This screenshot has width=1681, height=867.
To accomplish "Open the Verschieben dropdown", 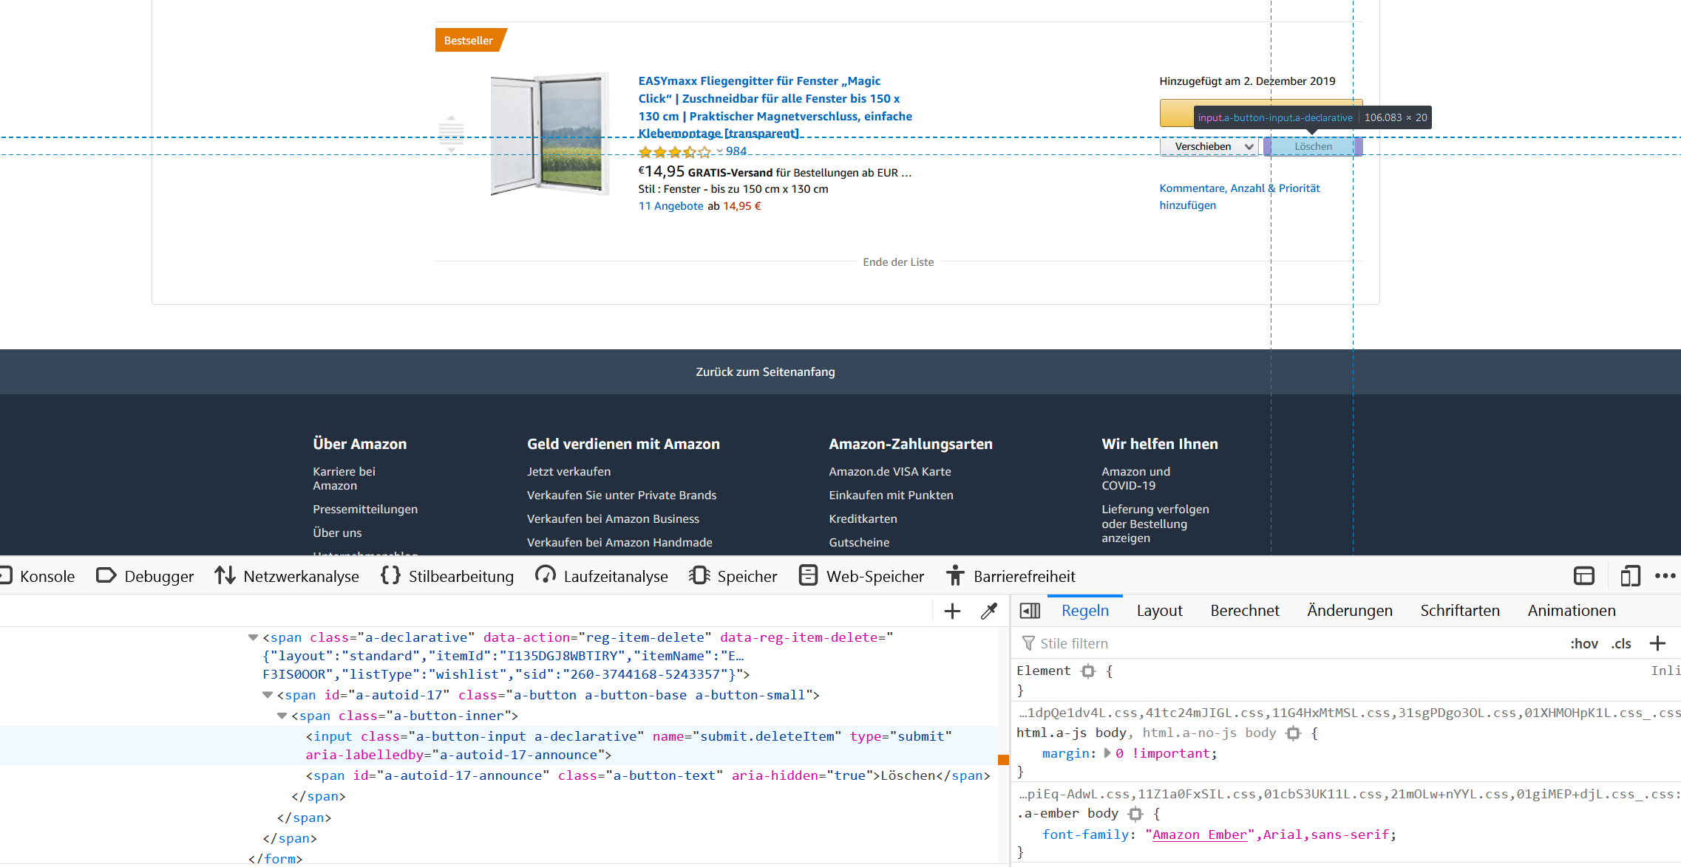I will 1209,146.
